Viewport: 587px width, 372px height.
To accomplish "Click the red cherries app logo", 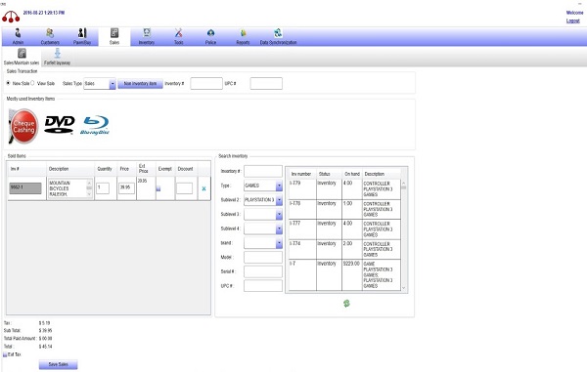I will point(11,17).
